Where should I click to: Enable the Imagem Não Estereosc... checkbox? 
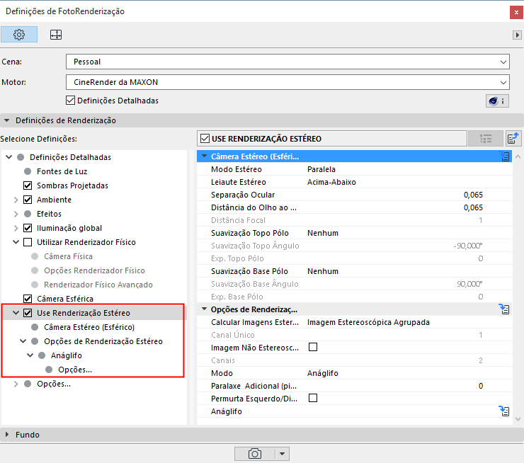[x=313, y=348]
